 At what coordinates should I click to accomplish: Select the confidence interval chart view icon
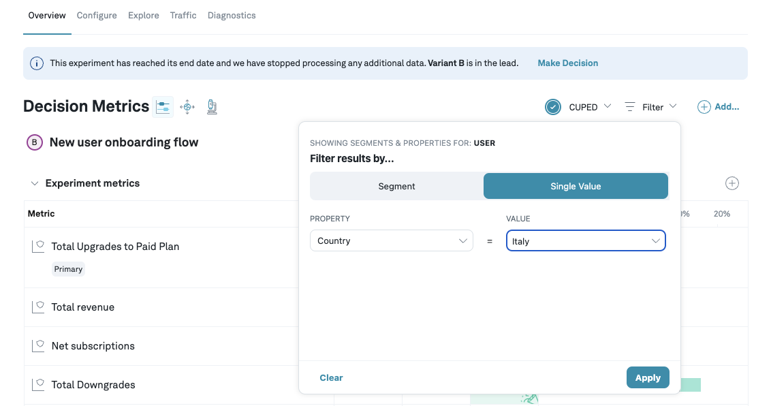tap(163, 106)
